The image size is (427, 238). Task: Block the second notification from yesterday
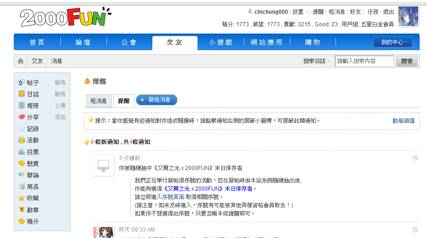tap(415, 230)
